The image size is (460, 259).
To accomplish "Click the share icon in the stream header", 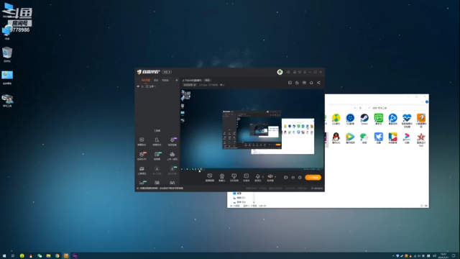I will [318, 83].
